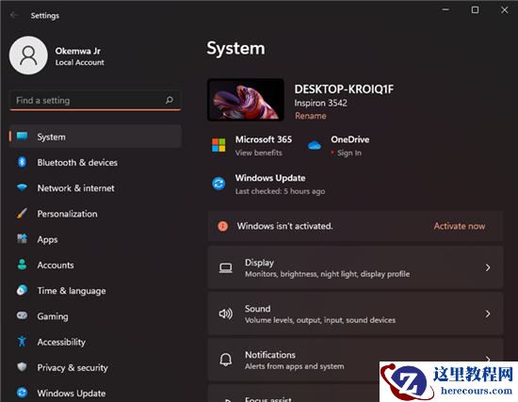
Task: Click the DESKTOP-KROIQ1F device name
Action: [x=344, y=89]
